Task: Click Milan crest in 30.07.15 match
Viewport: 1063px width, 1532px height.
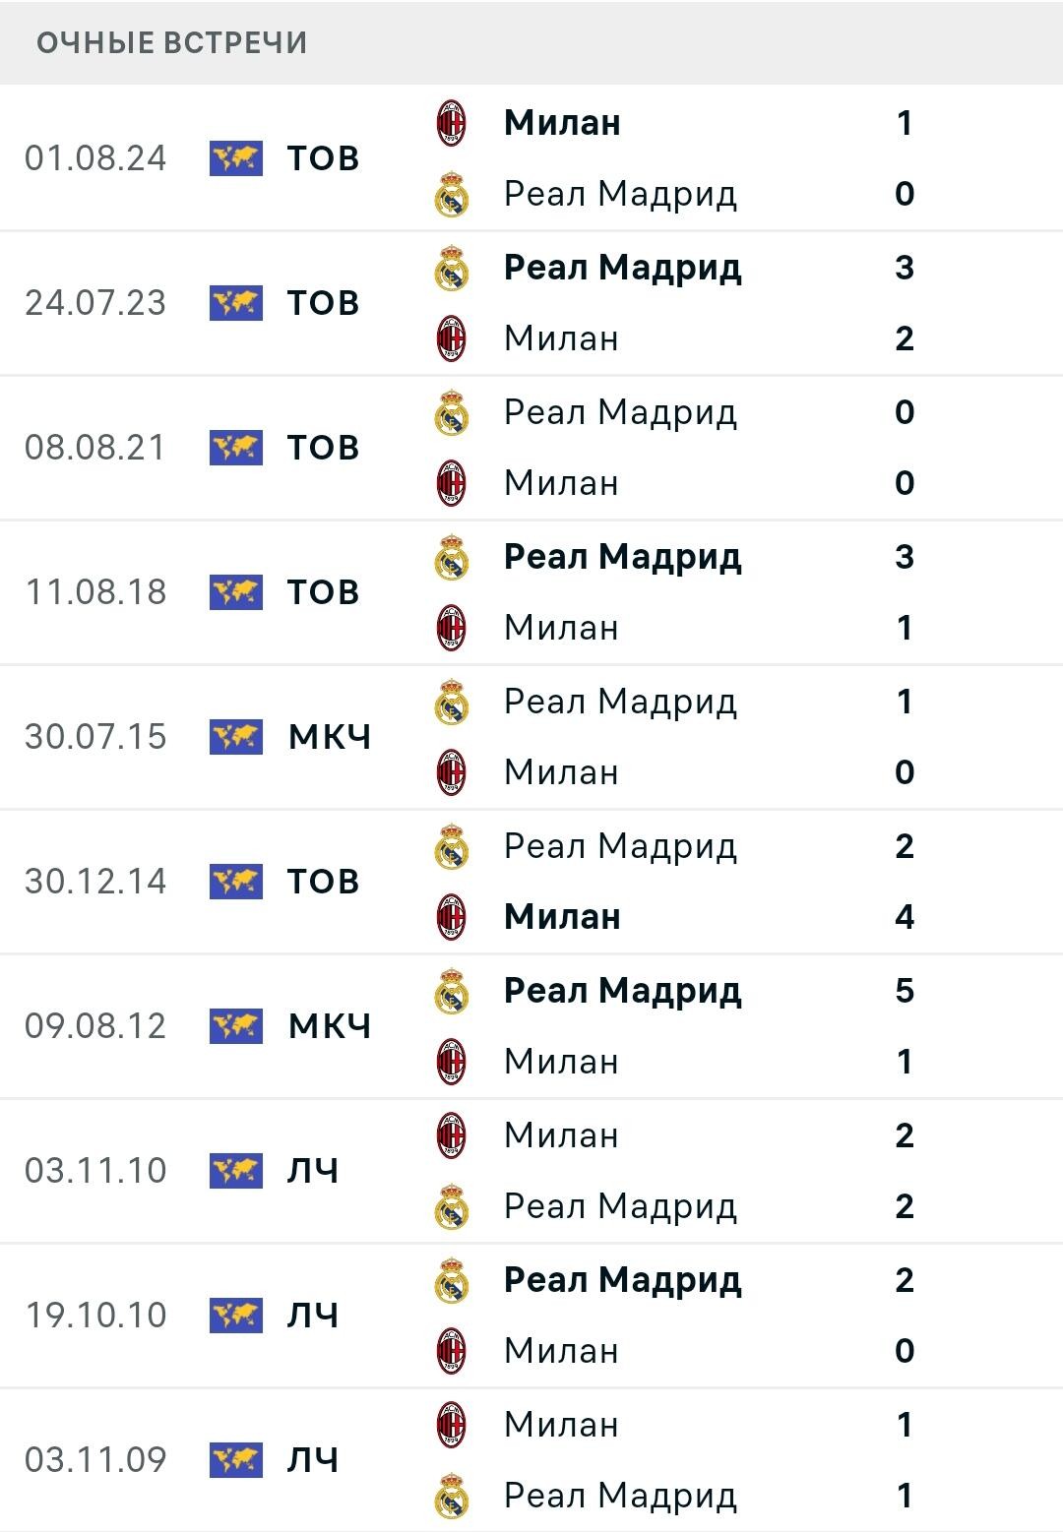Action: point(452,772)
